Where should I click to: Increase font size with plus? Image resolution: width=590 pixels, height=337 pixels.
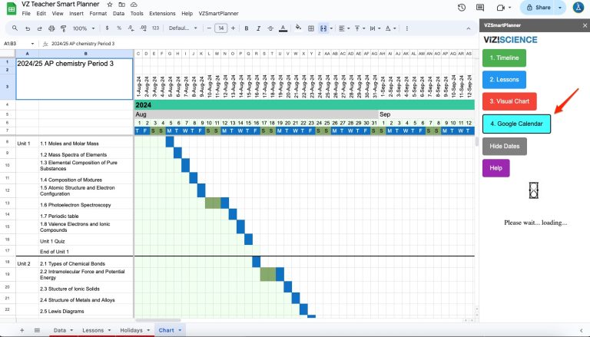[233, 28]
